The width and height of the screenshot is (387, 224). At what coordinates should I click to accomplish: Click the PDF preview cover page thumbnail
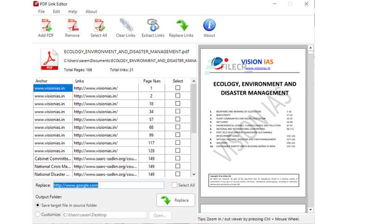(x=253, y=123)
